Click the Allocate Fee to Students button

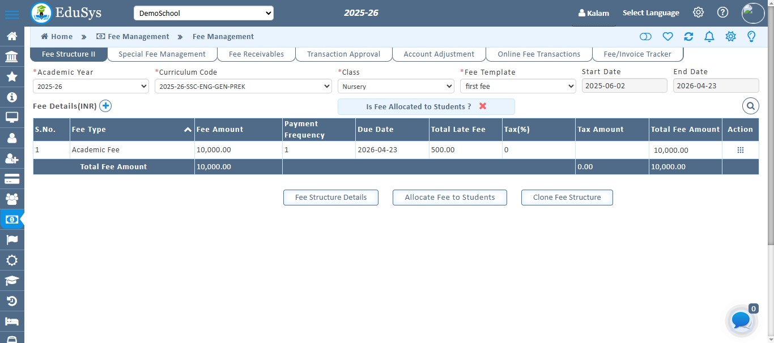[449, 197]
